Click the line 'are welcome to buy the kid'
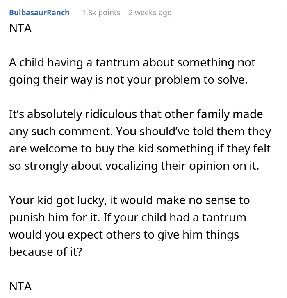287x298 pixels. click(140, 149)
